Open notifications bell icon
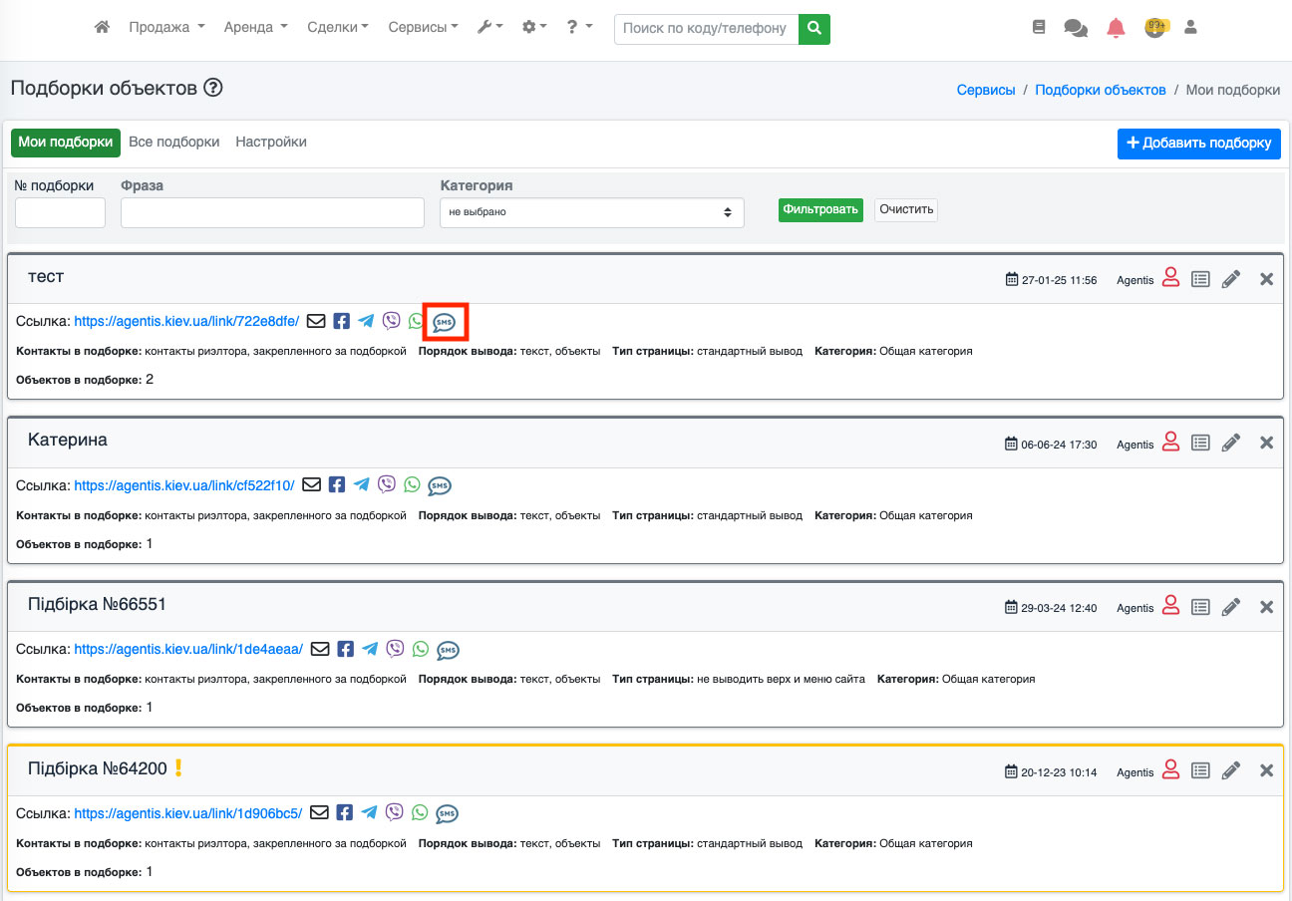Image resolution: width=1292 pixels, height=901 pixels. click(1116, 28)
